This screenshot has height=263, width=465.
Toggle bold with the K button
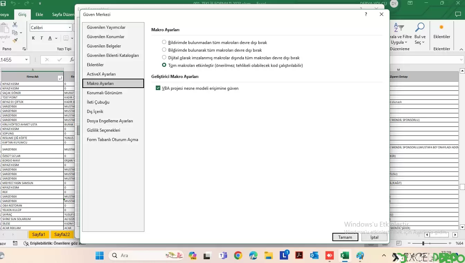point(33,38)
